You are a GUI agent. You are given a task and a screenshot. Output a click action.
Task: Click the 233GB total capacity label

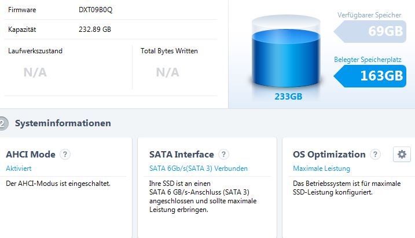pyautogui.click(x=288, y=97)
